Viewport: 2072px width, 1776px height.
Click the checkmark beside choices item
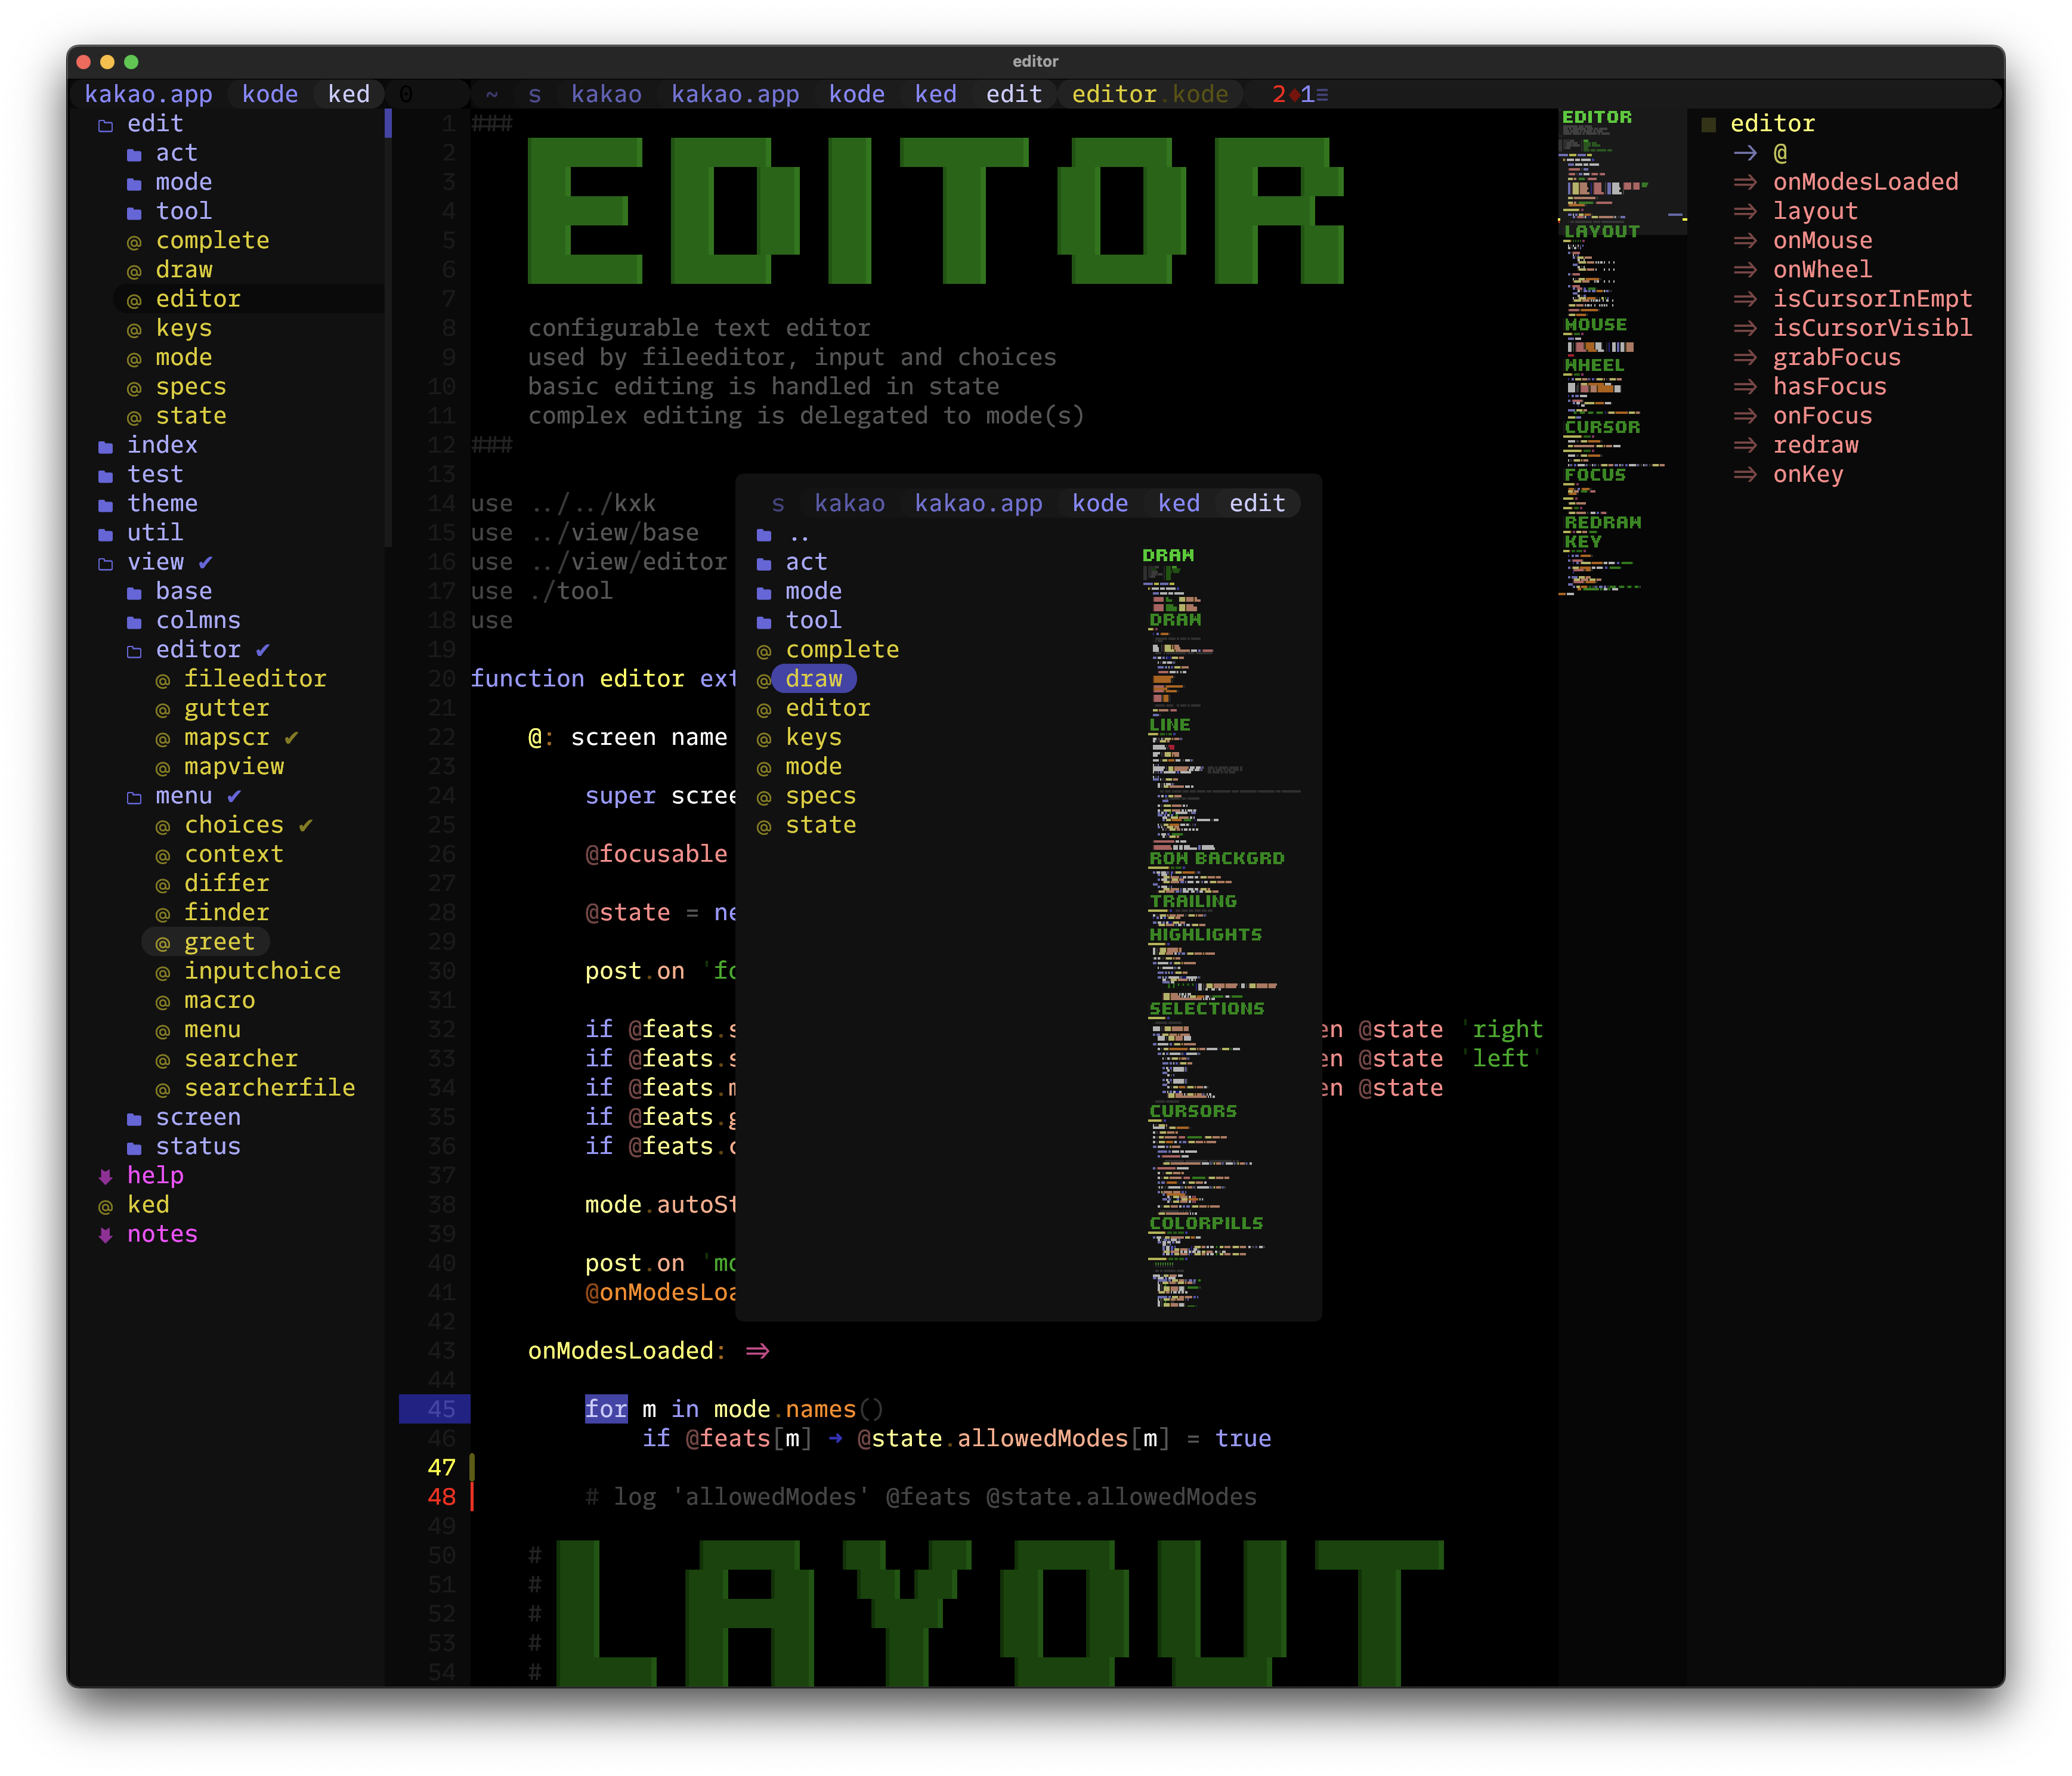[305, 826]
